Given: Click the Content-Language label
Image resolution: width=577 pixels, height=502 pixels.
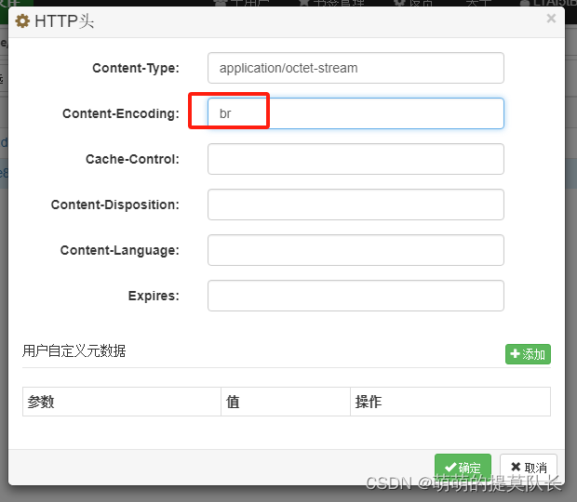Looking at the screenshot, I should click(120, 250).
